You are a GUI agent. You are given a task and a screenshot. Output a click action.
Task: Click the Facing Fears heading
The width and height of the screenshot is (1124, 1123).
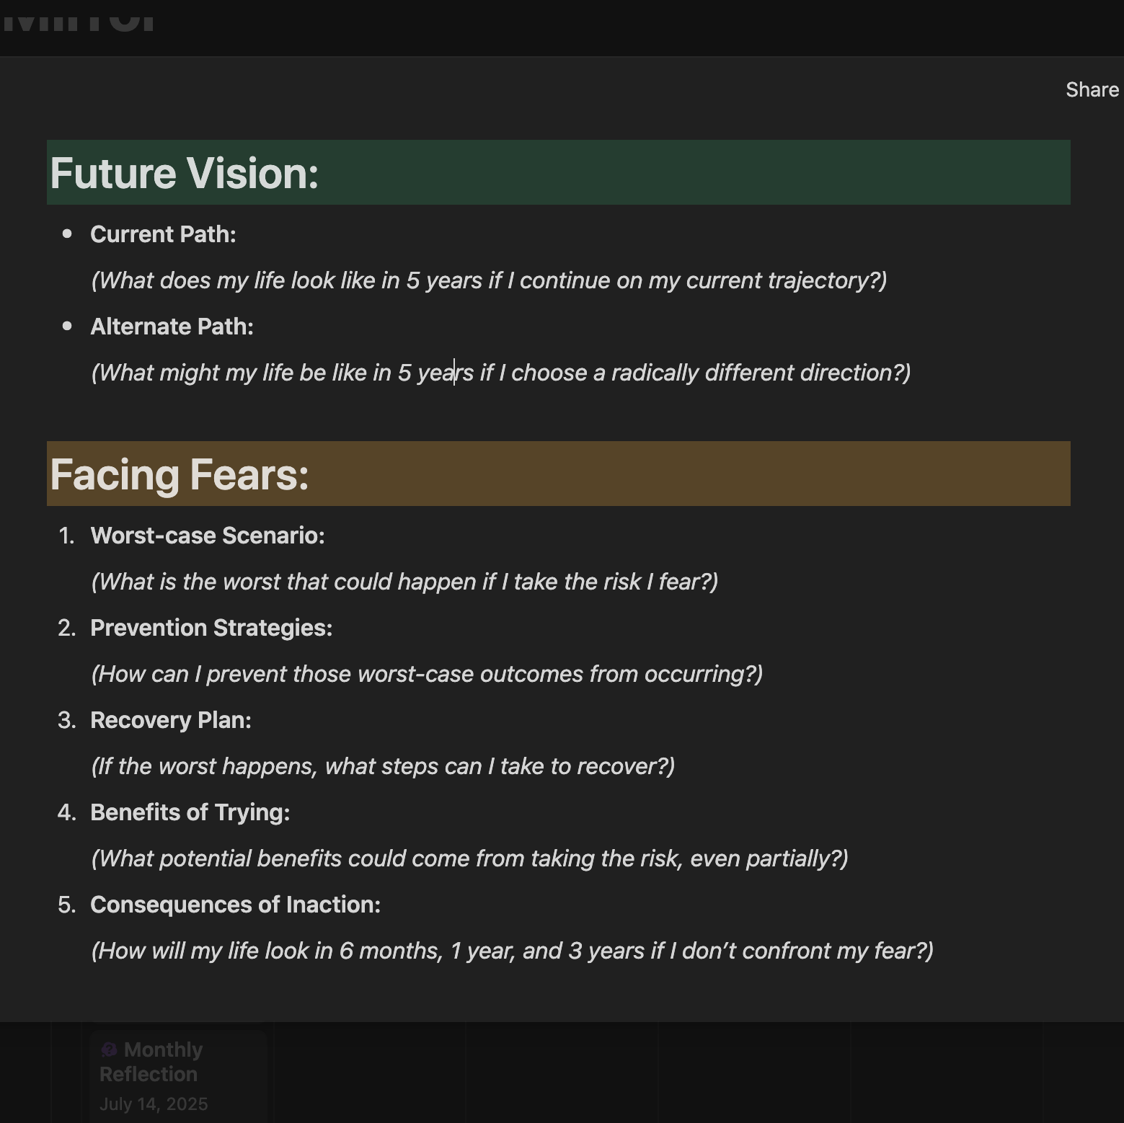click(180, 475)
